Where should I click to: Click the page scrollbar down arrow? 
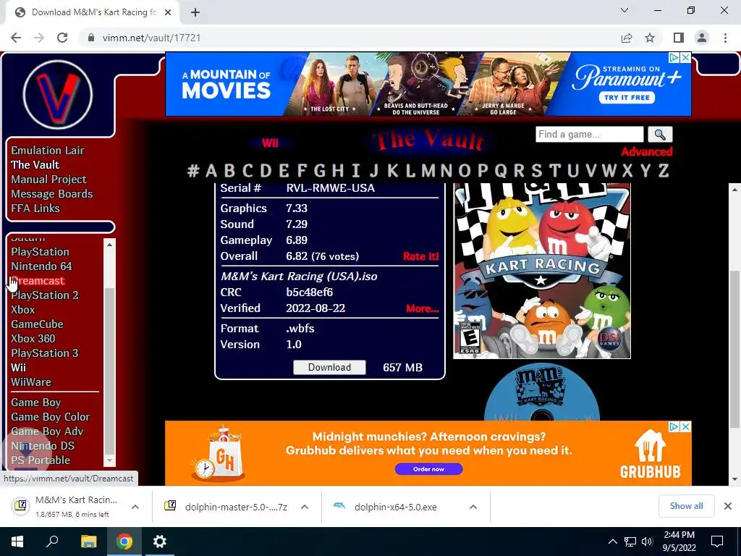[x=734, y=479]
